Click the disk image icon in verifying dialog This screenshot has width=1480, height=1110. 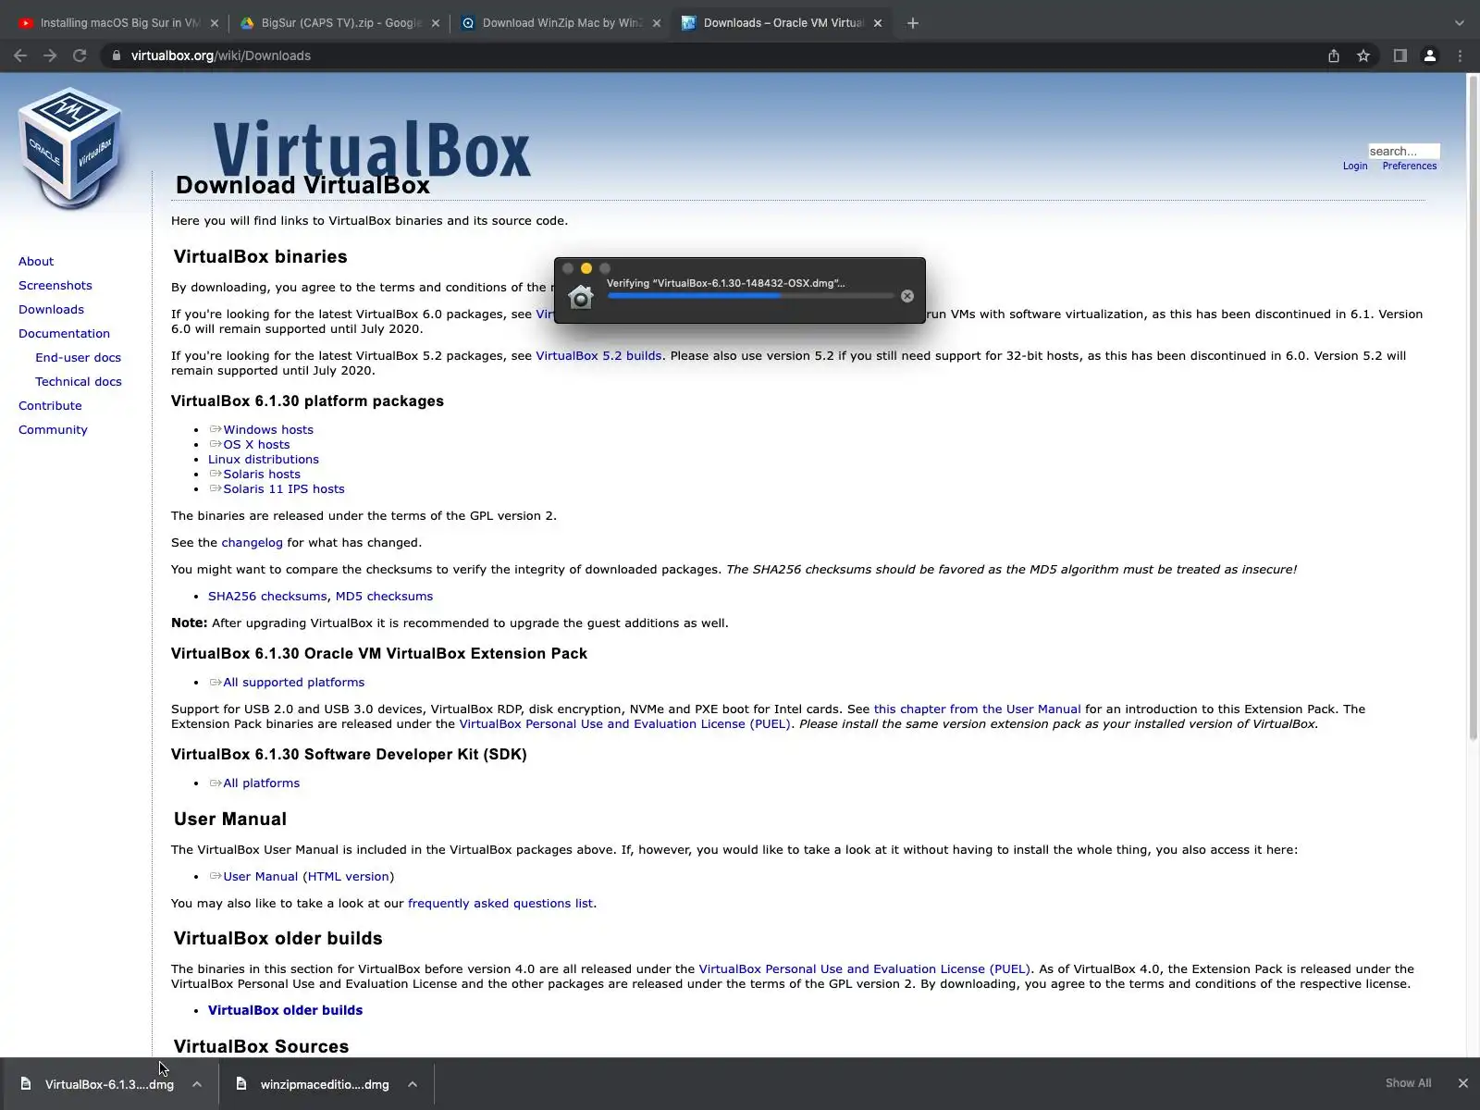point(580,297)
